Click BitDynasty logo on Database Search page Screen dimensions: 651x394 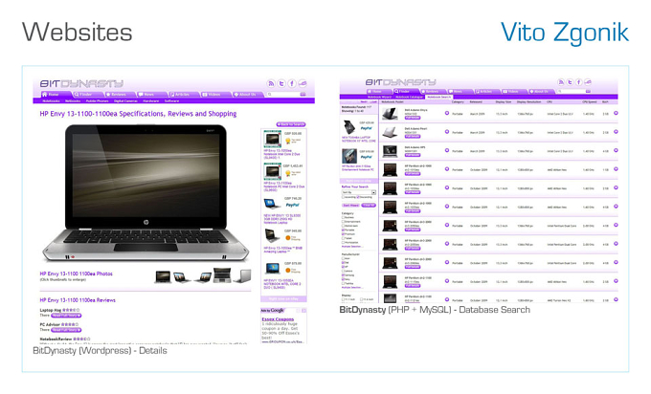400,82
